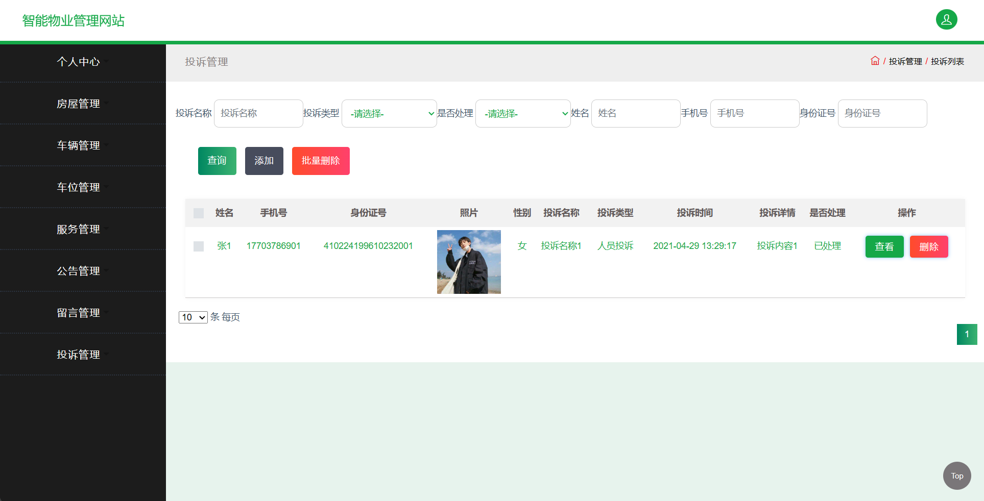Open the 投诉列表 breadcrumb link
This screenshot has width=984, height=501.
pyautogui.click(x=947, y=61)
